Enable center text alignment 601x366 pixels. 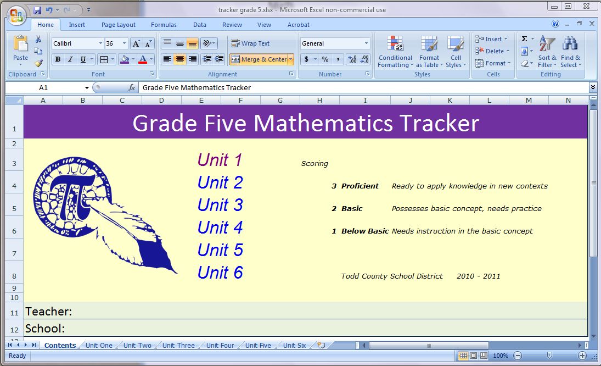pyautogui.click(x=178, y=59)
